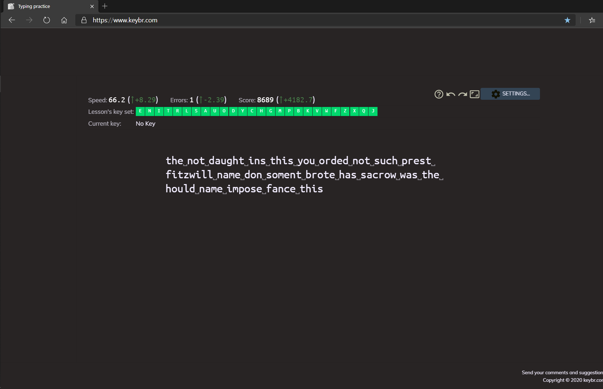Click the undo arrow icon beside help
The image size is (603, 389).
click(451, 94)
